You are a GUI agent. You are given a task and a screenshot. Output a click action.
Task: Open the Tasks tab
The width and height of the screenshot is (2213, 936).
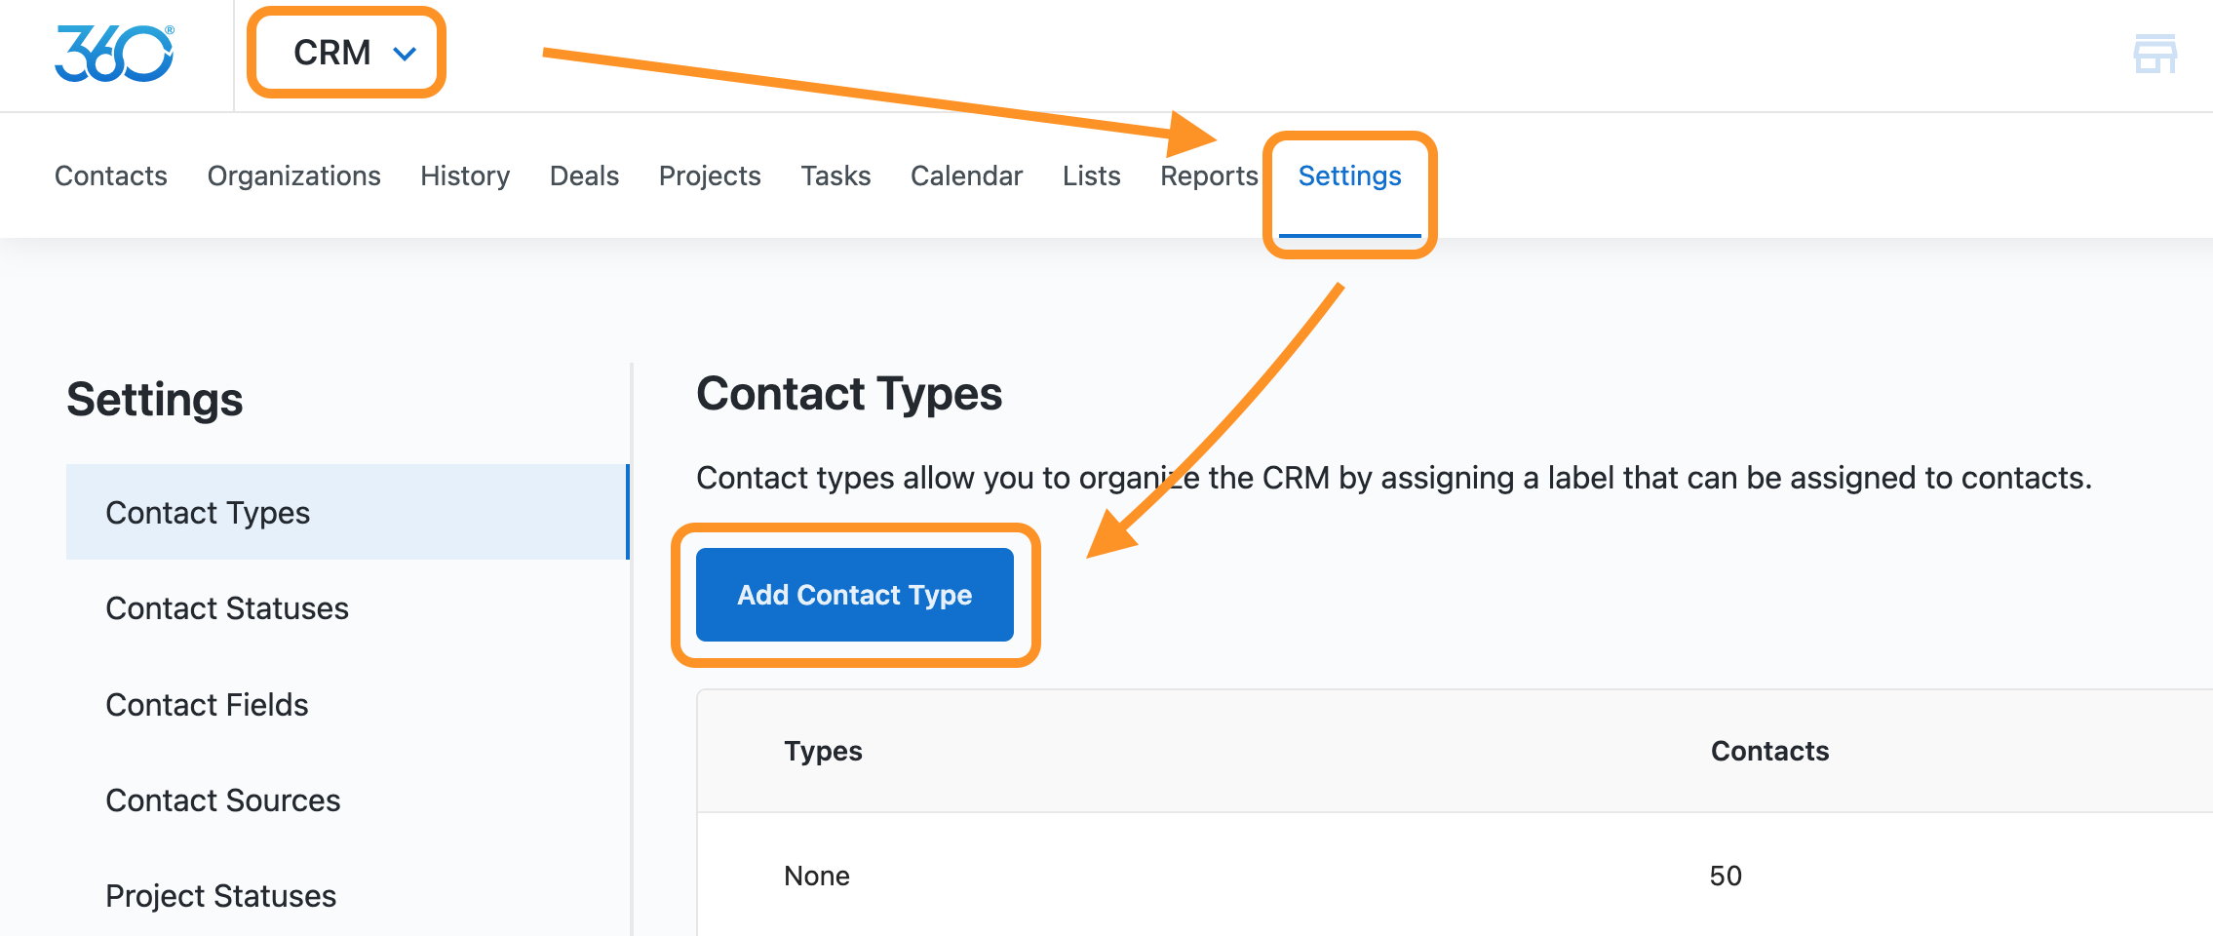coord(835,175)
